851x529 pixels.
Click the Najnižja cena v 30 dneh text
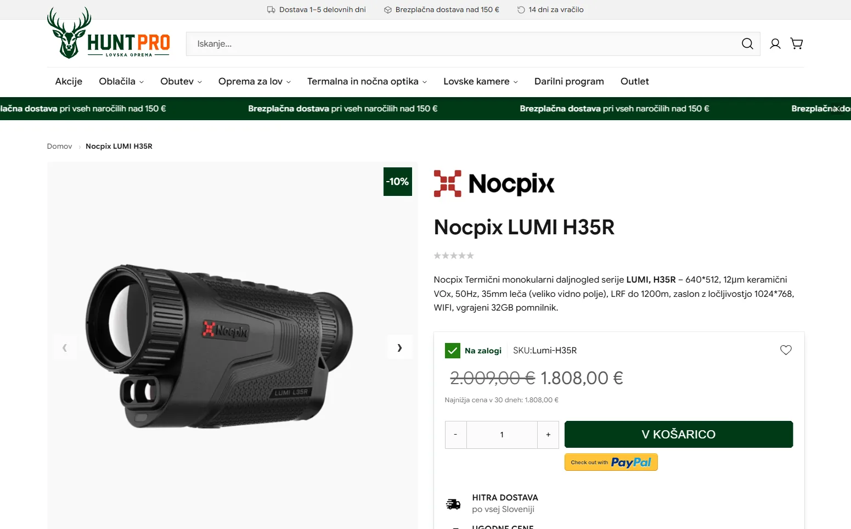point(501,400)
